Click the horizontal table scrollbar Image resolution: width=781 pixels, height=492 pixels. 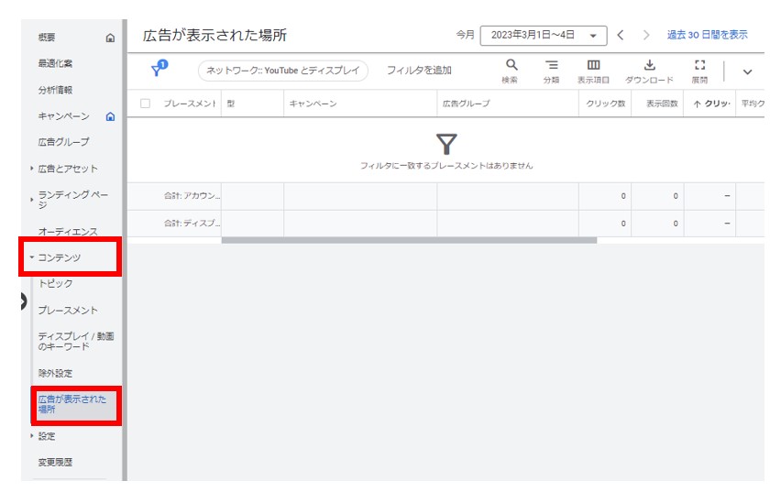pos(409,240)
